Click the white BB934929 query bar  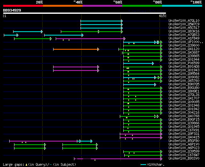[85, 13]
